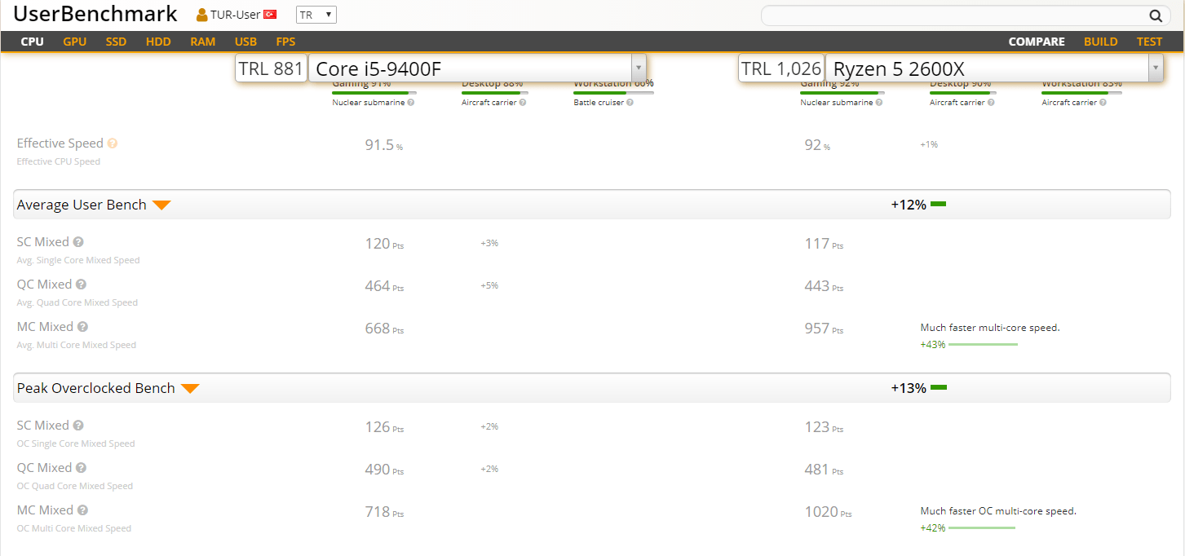Open help for OC Single Core SC Mixed
The image size is (1185, 556).
(78, 426)
